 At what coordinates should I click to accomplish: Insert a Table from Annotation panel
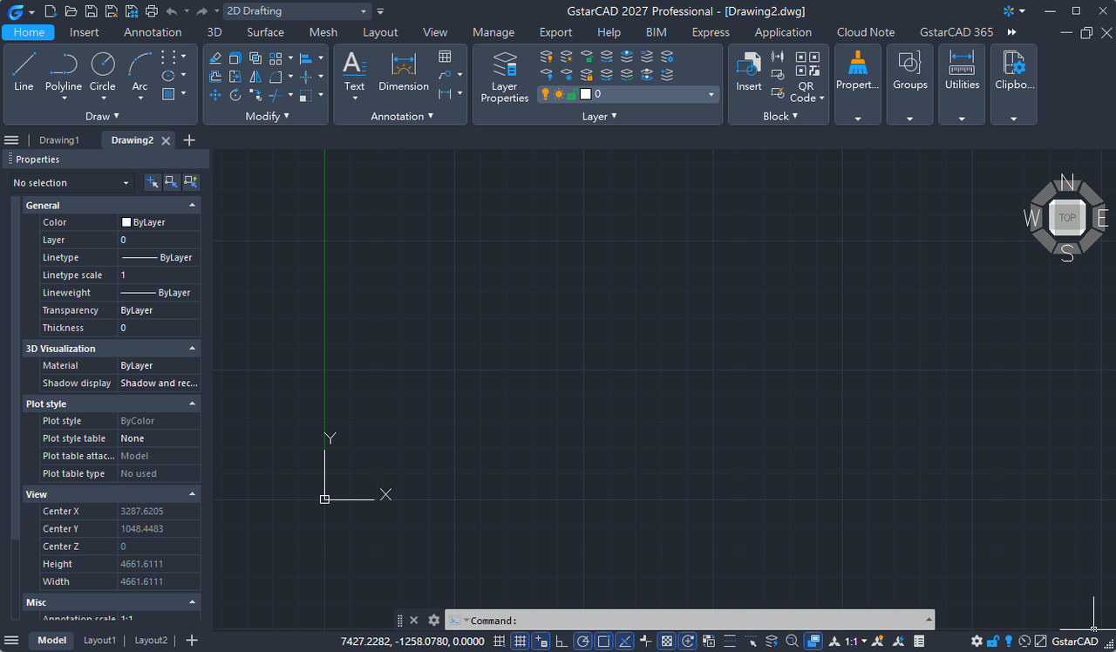click(445, 57)
